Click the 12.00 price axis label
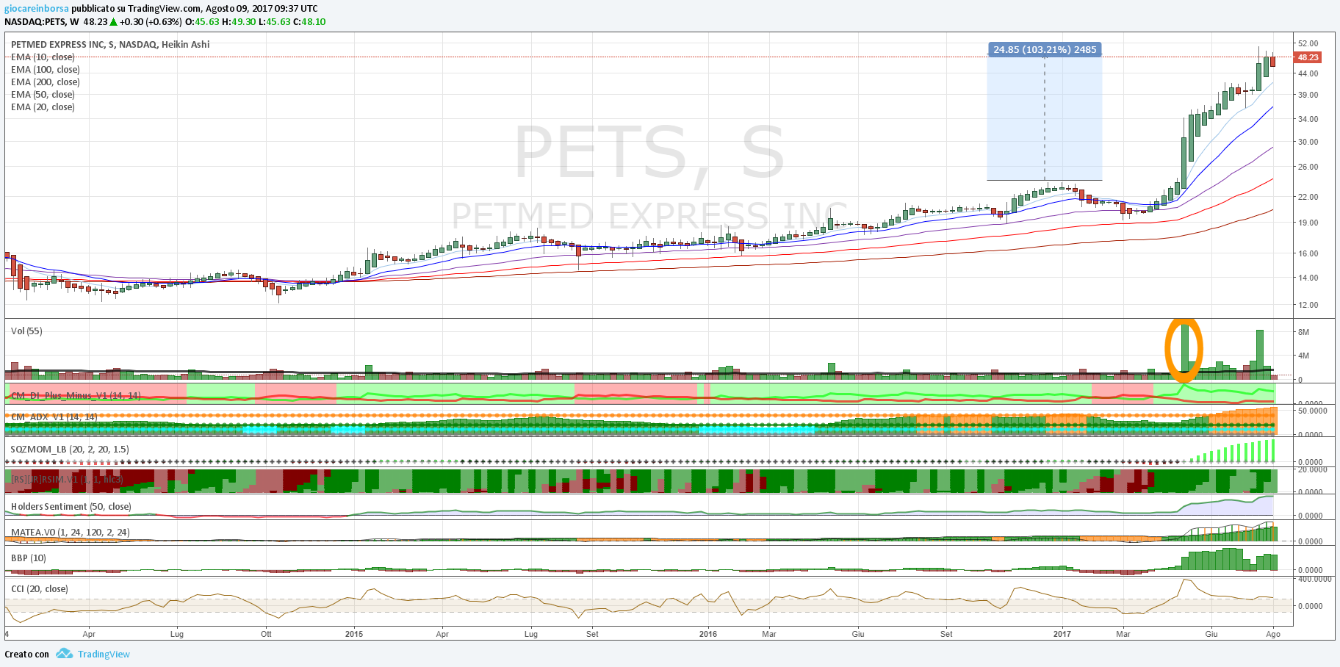Viewport: 1340px width, 667px height. (1308, 306)
